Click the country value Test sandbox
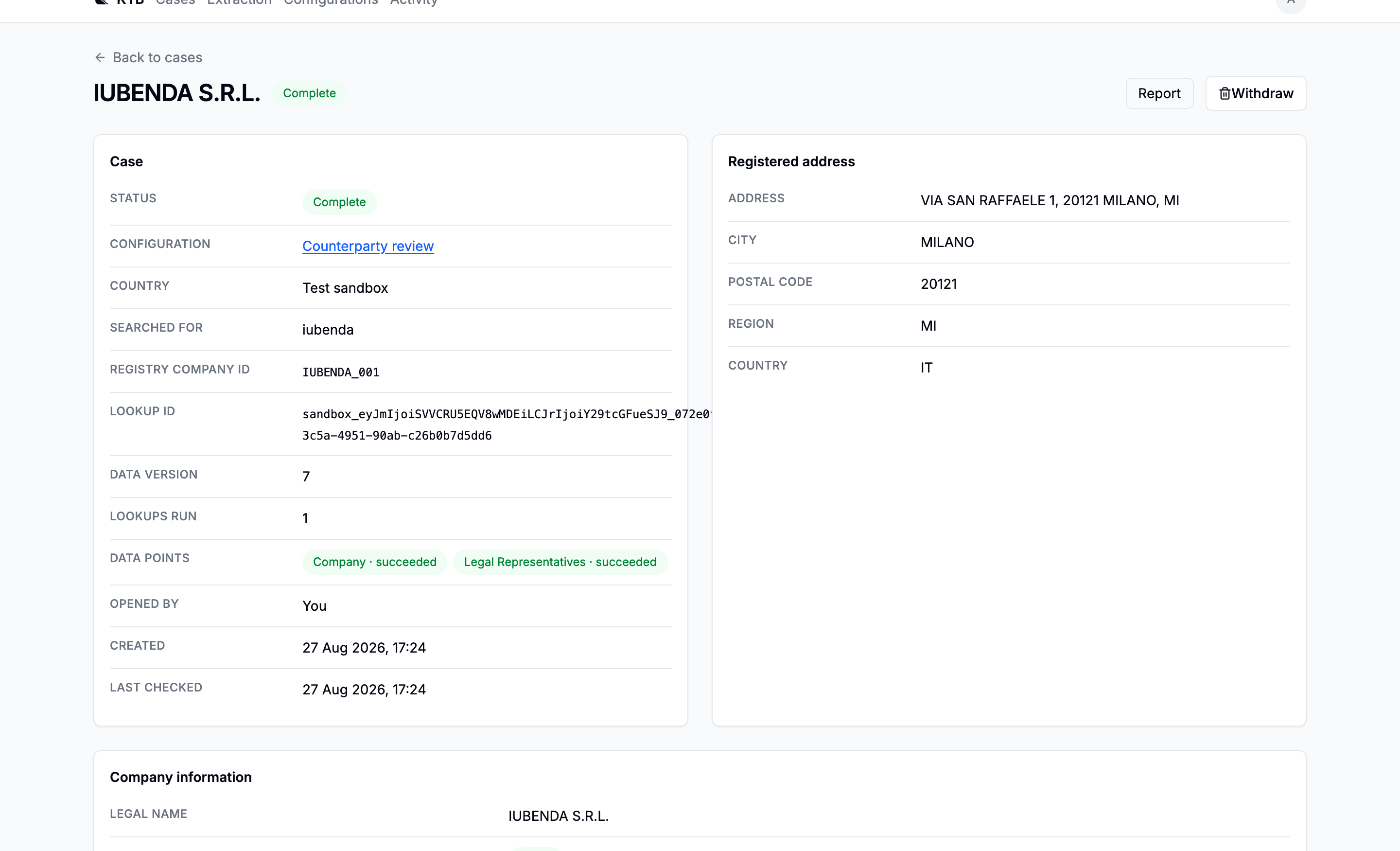Image resolution: width=1400 pixels, height=851 pixels. pos(345,288)
